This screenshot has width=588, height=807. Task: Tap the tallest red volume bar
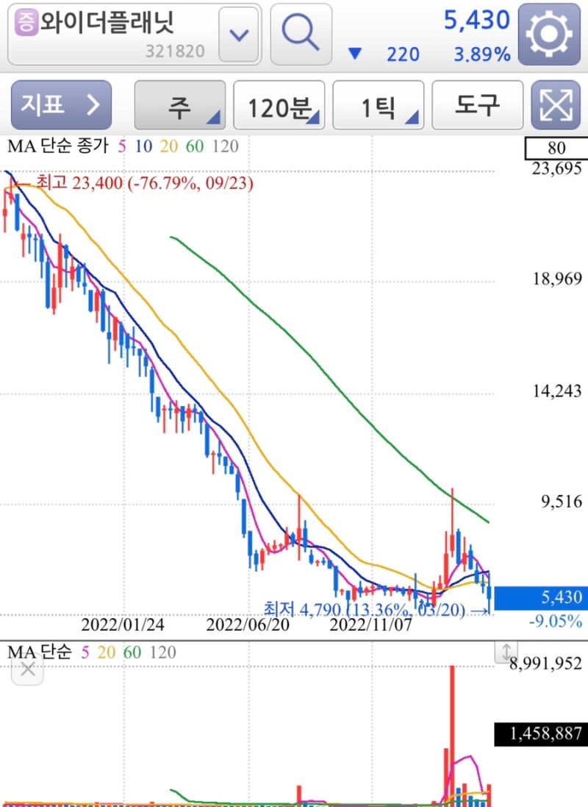click(x=452, y=736)
